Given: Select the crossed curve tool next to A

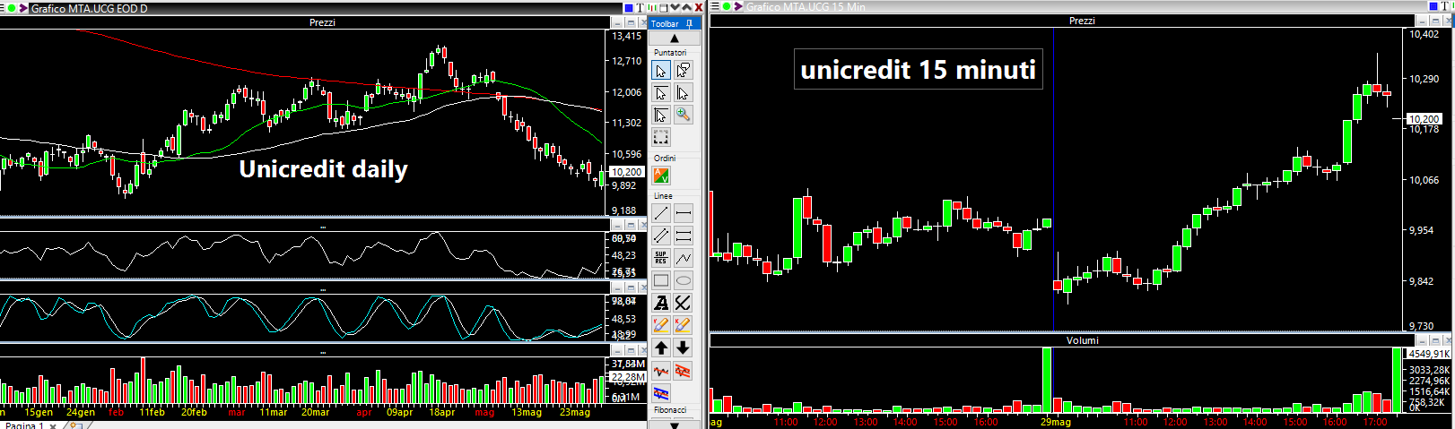Looking at the screenshot, I should click(684, 303).
